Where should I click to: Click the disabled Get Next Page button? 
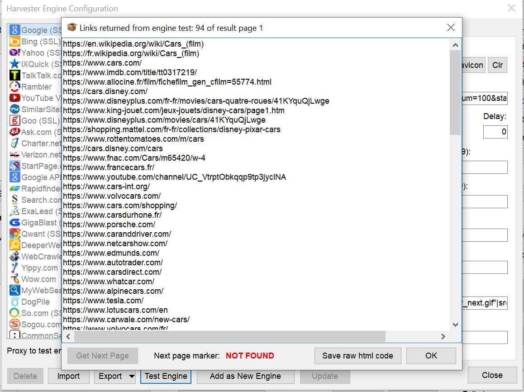point(103,356)
